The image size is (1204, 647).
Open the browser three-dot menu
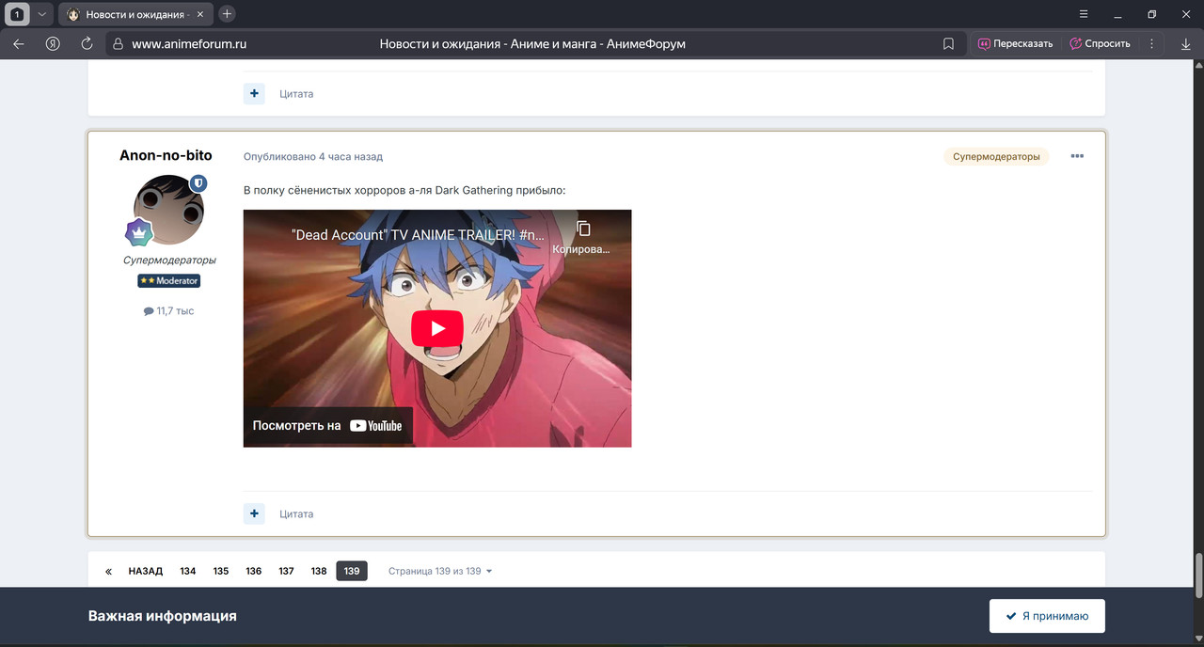(x=1152, y=43)
